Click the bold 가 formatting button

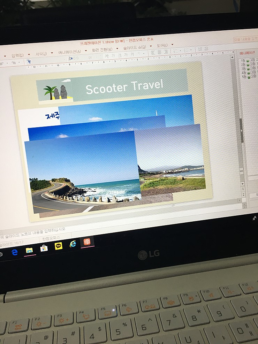[x=107, y=56]
